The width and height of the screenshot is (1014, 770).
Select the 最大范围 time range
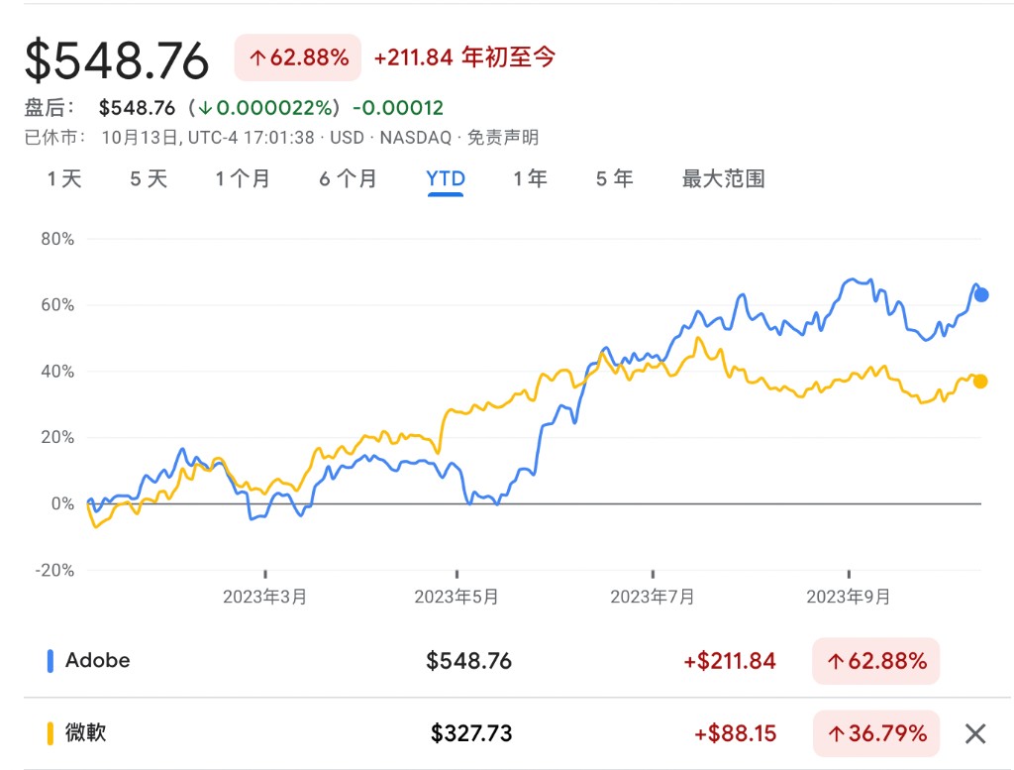click(723, 179)
